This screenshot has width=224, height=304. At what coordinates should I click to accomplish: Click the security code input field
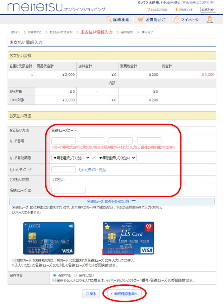(63, 170)
